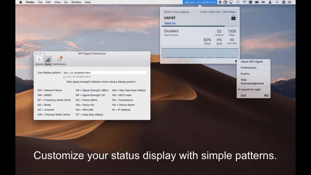Enable Hide signal strength indicator checkbox
The image size is (311, 175).
pos(64,82)
